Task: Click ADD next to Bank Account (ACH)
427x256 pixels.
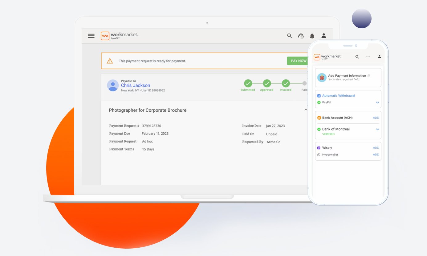Action: pos(376,118)
